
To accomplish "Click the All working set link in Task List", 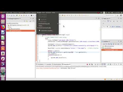I will [x=112, y=27].
